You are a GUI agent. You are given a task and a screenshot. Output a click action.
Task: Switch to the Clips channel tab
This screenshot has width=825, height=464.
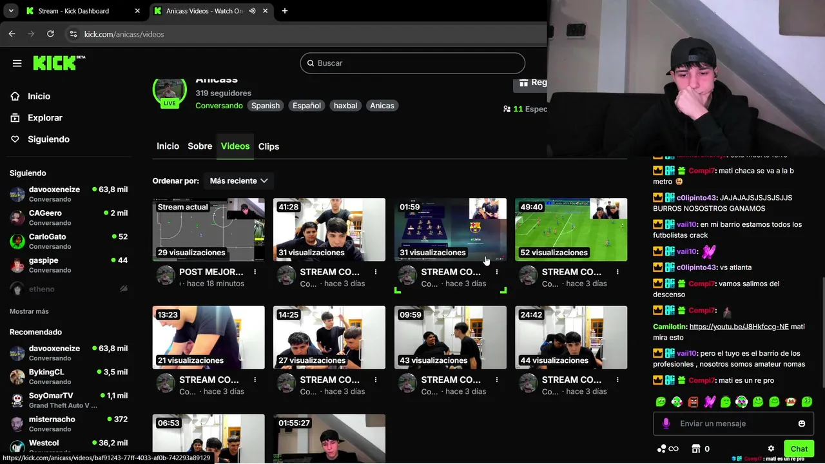(x=269, y=146)
